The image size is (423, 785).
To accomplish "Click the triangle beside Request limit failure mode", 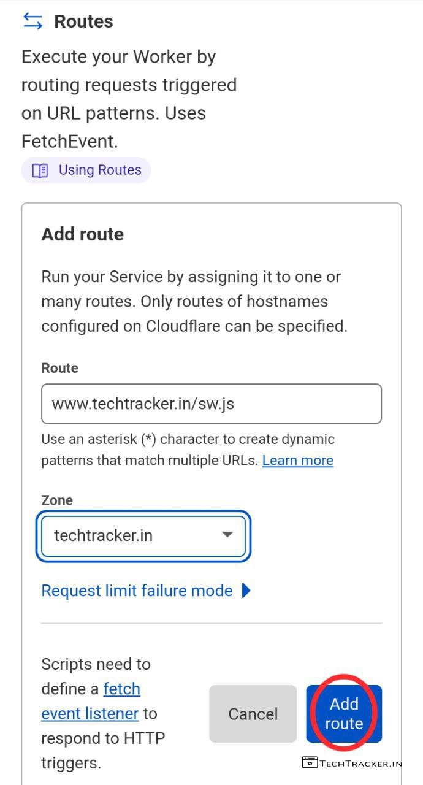I will pyautogui.click(x=246, y=591).
